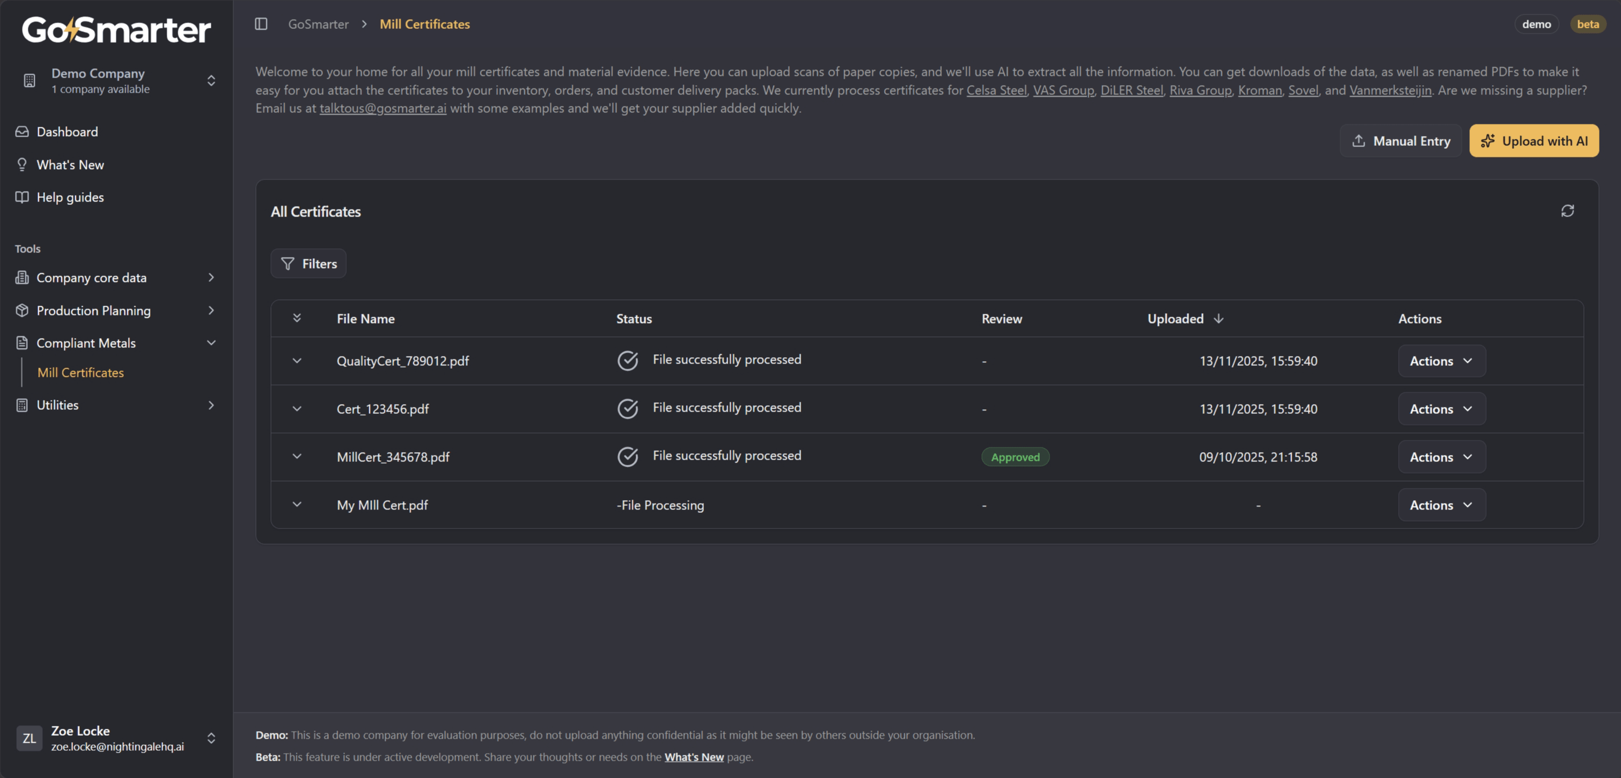Click the demo badge
Image resolution: width=1621 pixels, height=778 pixels.
(1536, 24)
